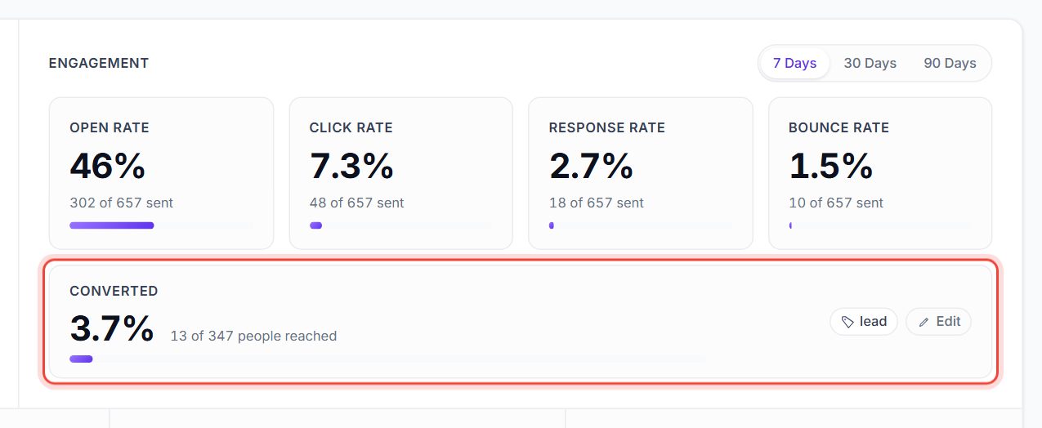Open the Bounce Rate card
Viewport: 1042px width, 428px height.
pyautogui.click(x=880, y=173)
